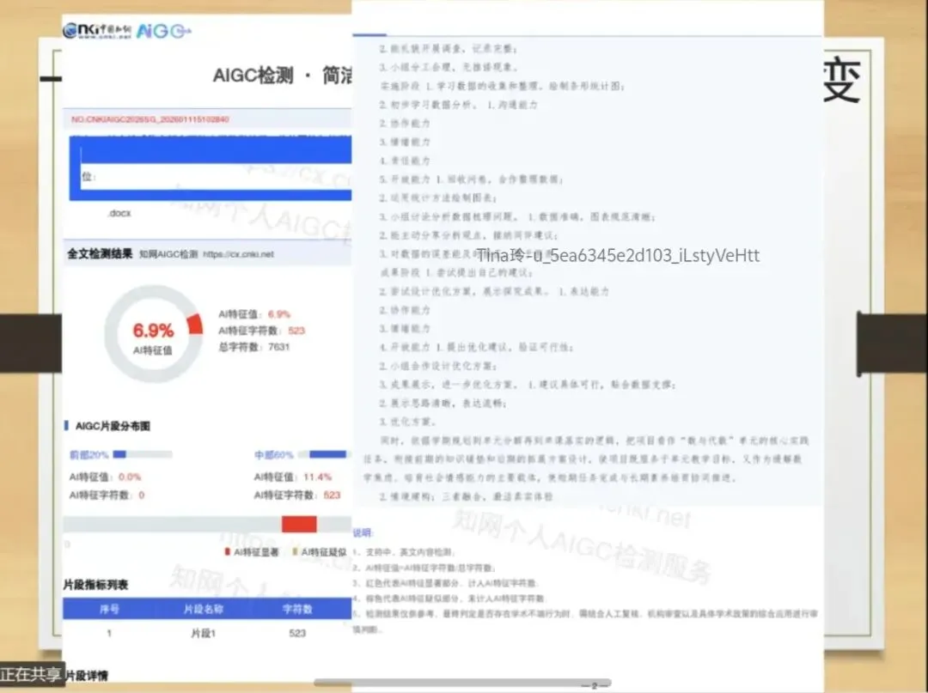This screenshot has height=693, width=928.
Task: Click the 前部20% progress bar
Action: click(x=143, y=454)
